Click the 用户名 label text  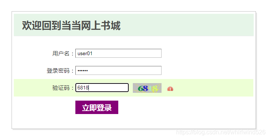(x=61, y=53)
